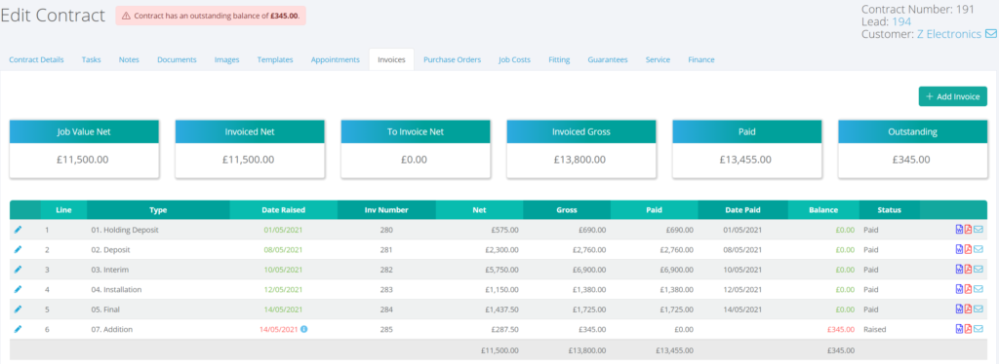Click the Invoiced Gross summary card
Viewport: 999px width, 364px height.
[x=581, y=149]
